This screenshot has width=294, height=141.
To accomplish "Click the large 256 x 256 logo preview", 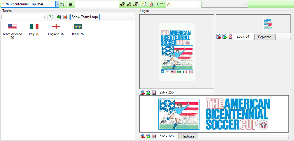I will (x=177, y=52).
